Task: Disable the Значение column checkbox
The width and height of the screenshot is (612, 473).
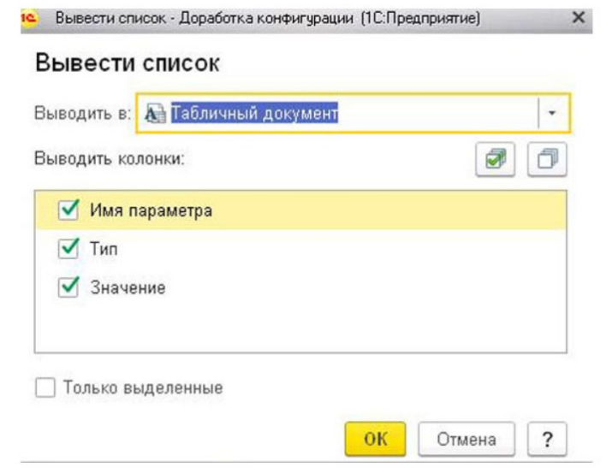Action: tap(69, 288)
